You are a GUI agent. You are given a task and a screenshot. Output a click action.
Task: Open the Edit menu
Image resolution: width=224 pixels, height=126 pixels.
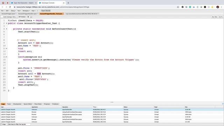pos(7,11)
